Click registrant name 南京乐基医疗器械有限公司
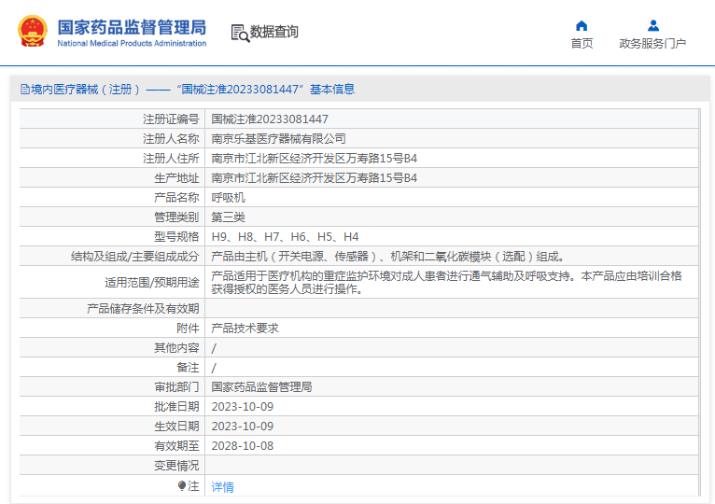This screenshot has width=715, height=504. coord(278,138)
